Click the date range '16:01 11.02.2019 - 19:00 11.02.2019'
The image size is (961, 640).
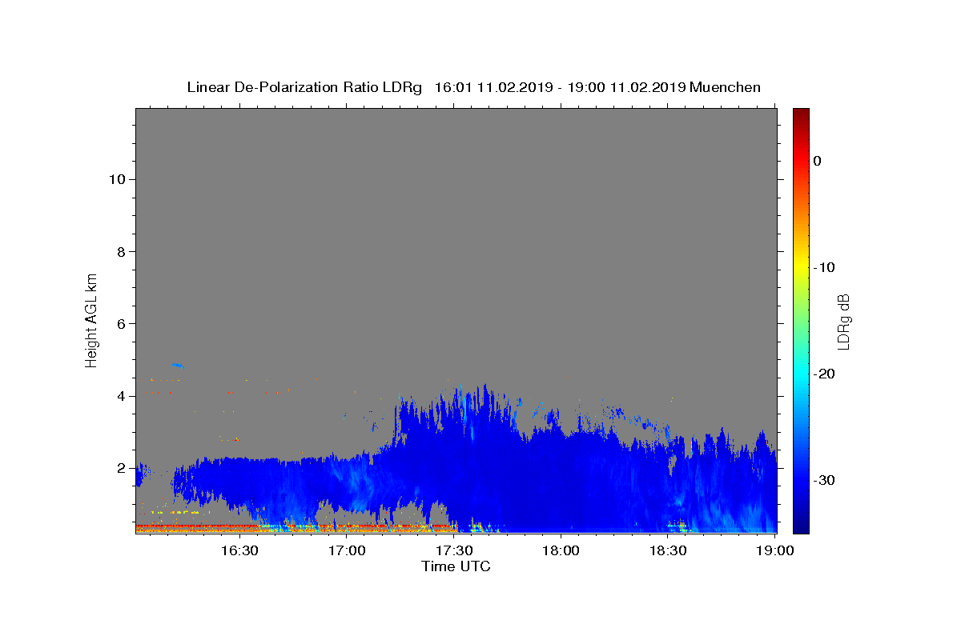tap(560, 87)
